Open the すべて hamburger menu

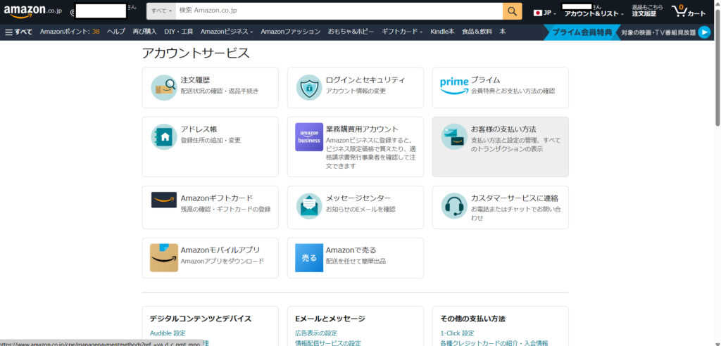19,32
